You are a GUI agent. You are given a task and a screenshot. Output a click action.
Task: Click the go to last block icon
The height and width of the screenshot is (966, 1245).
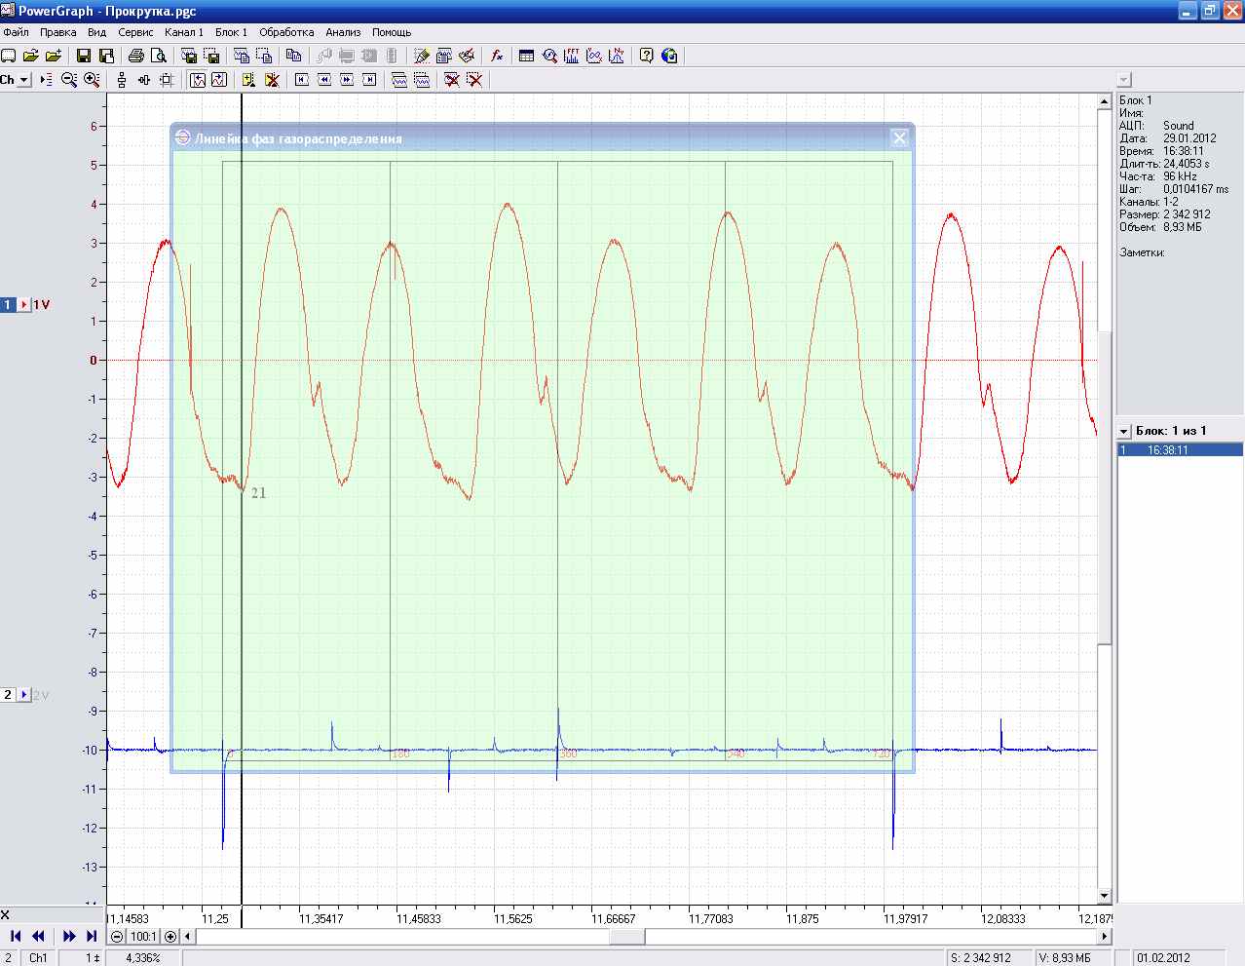(x=370, y=80)
